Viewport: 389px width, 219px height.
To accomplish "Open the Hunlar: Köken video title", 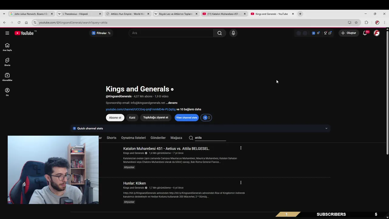I will tap(134, 183).
